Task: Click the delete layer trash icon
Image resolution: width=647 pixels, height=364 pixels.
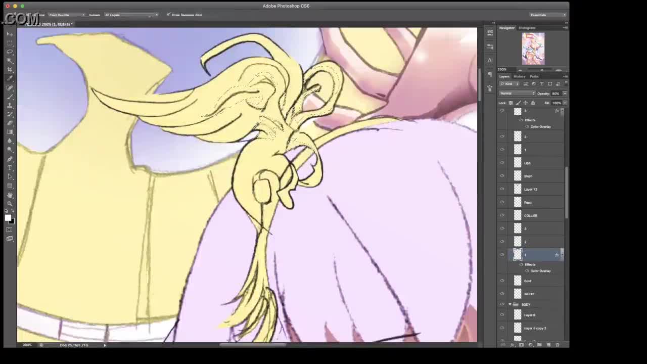Action: (x=558, y=345)
